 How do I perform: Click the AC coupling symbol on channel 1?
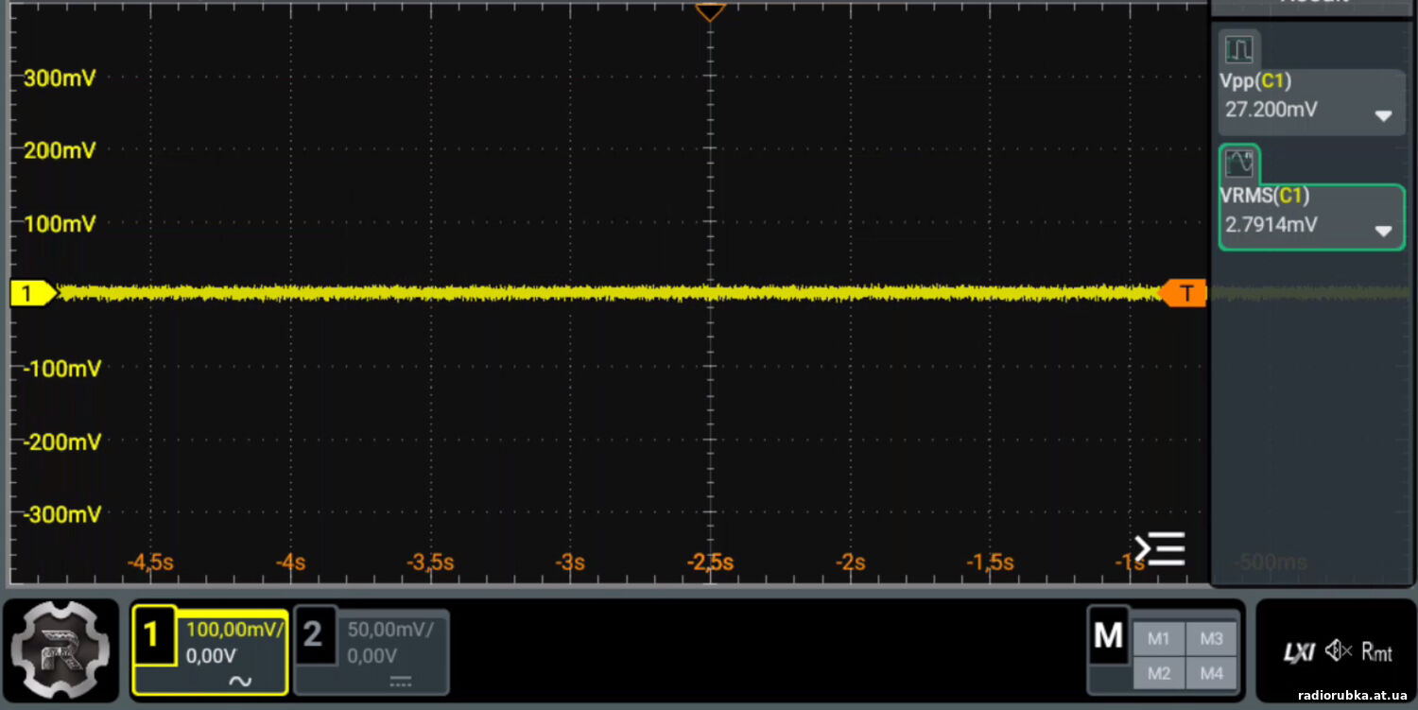click(x=240, y=681)
